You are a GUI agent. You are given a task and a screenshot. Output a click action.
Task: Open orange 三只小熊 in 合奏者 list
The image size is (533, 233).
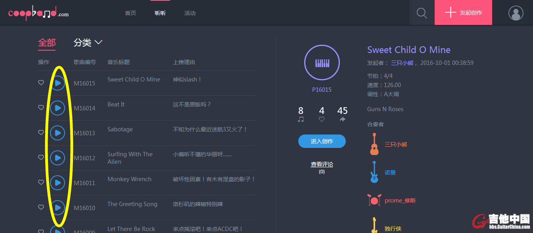click(396, 144)
